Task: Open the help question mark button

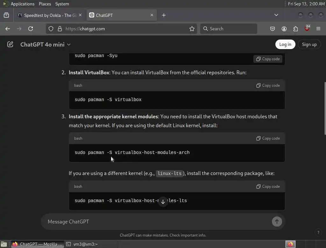Action: point(318,232)
